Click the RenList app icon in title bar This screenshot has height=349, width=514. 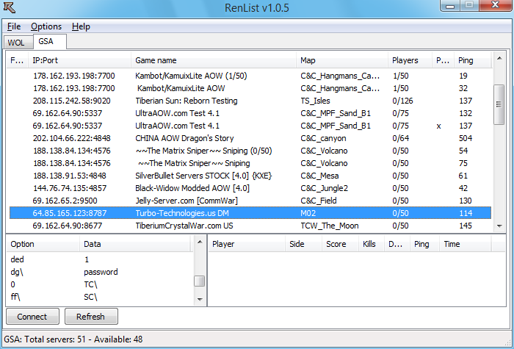pos(10,8)
